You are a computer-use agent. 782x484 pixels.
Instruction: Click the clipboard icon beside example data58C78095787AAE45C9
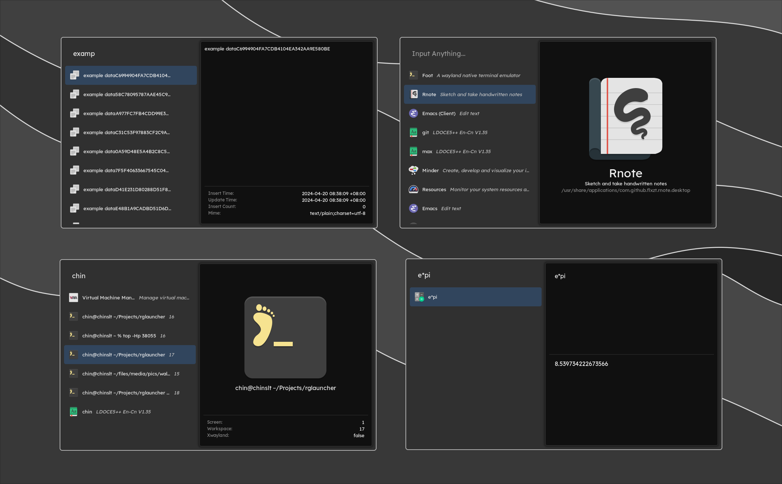(75, 94)
